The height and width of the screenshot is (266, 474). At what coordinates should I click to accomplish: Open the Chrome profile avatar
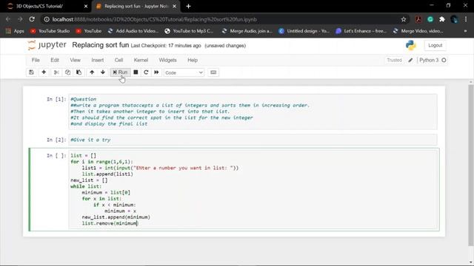coord(454,19)
